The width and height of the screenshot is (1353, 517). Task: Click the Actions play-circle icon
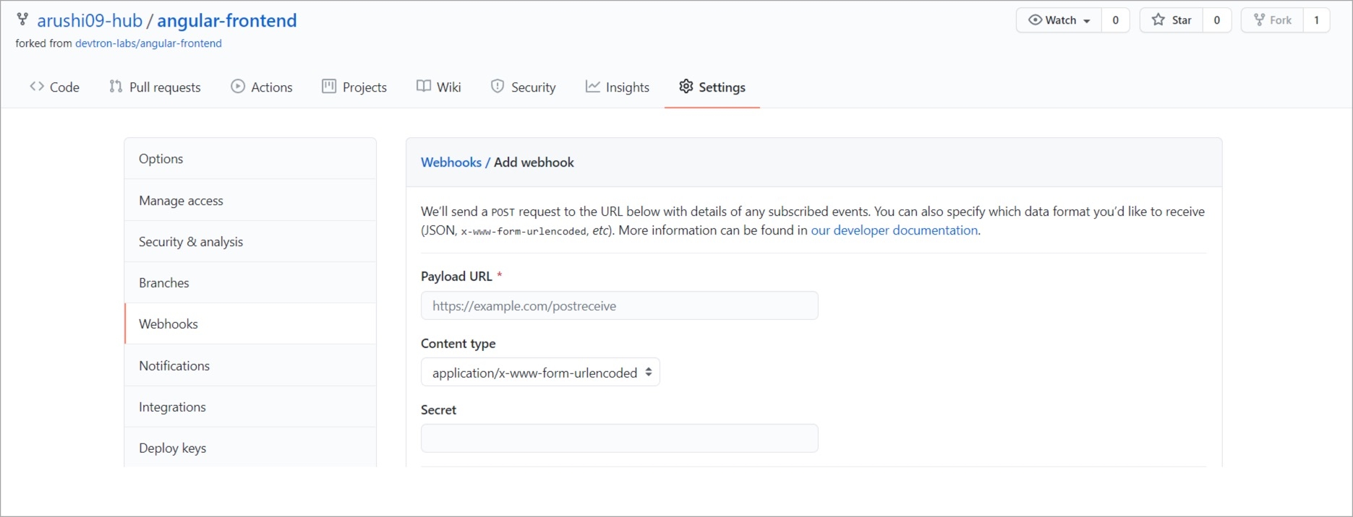238,87
